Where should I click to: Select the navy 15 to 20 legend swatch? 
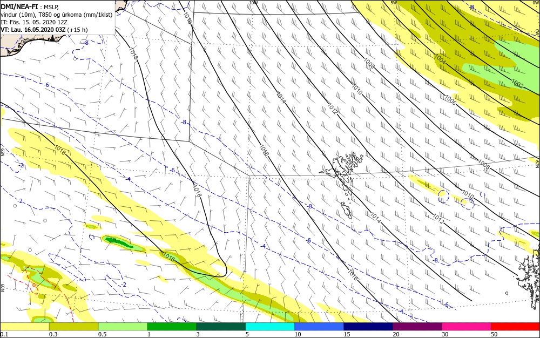coord(368,327)
